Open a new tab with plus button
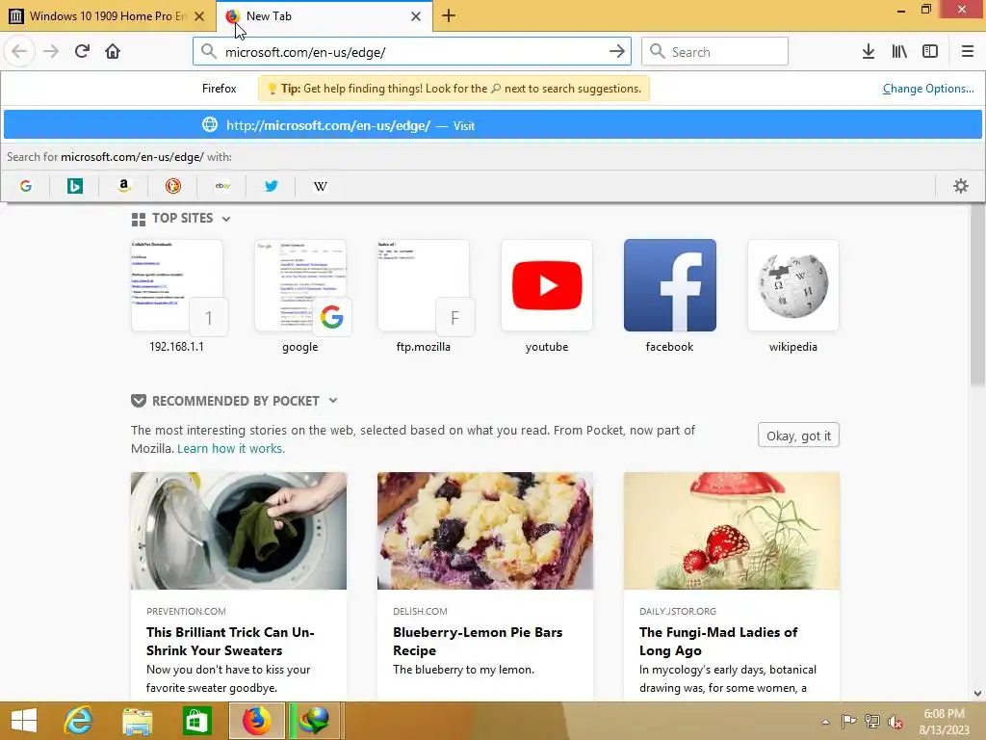 [x=449, y=15]
